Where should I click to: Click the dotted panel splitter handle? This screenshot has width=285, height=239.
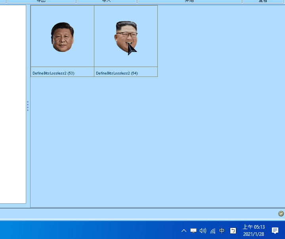pos(28,106)
